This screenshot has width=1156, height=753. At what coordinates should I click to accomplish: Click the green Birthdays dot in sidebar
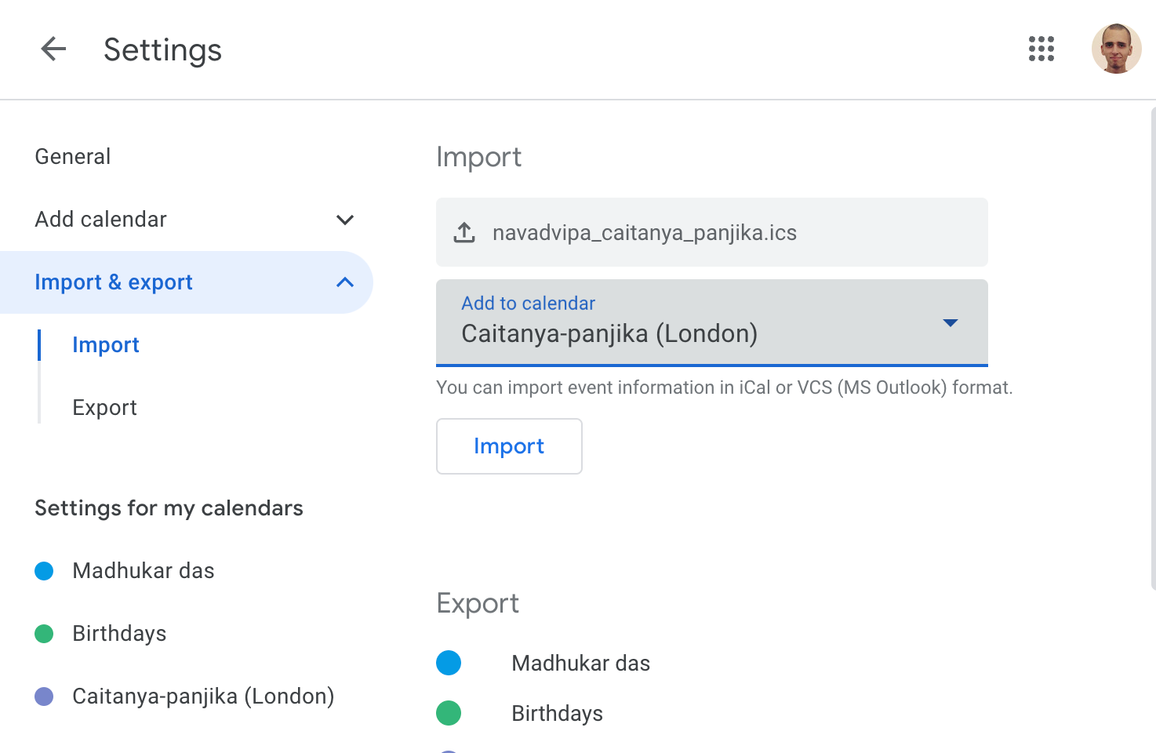44,634
